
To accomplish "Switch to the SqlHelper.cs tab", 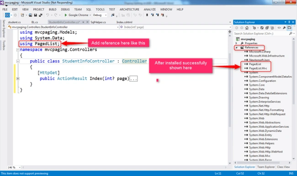I will click(x=98, y=22).
